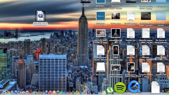Open iTunes from the dock
This screenshot has height=95, width=169.
tap(50, 92)
